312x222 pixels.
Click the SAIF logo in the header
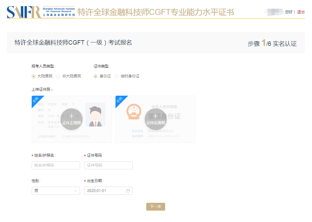(x=41, y=12)
